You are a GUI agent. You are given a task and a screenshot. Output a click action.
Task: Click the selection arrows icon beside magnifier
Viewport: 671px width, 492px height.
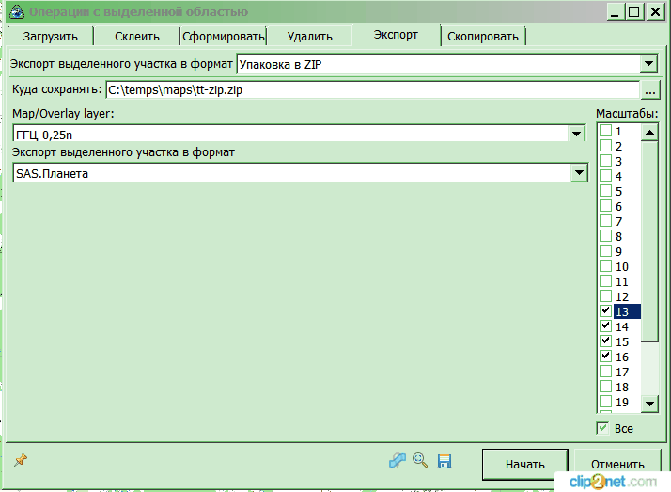398,460
